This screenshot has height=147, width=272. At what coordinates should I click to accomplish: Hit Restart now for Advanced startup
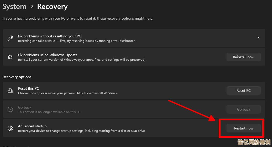(243, 128)
